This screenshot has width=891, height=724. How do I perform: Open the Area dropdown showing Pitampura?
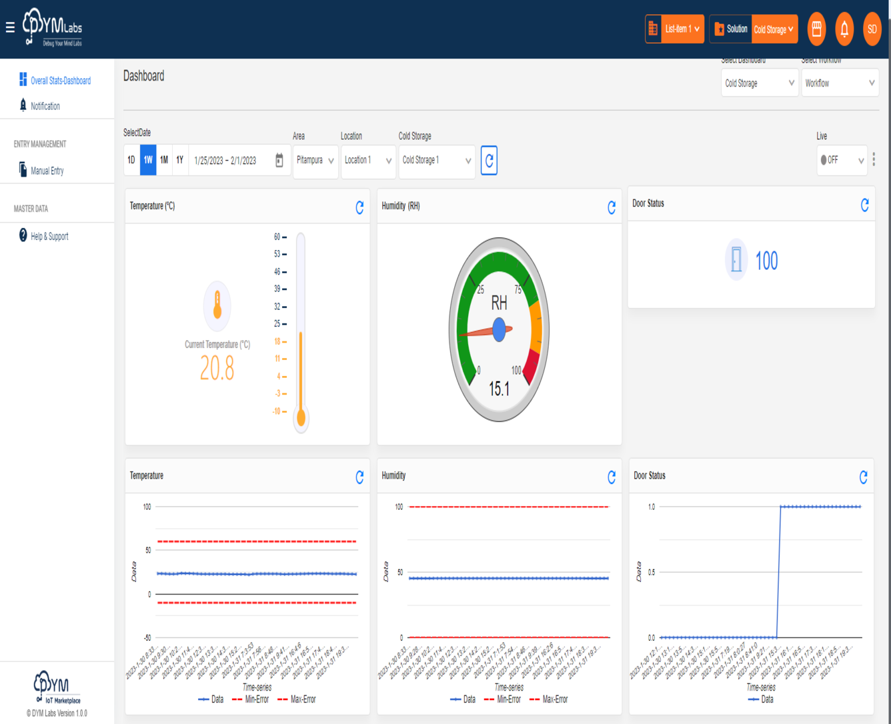[x=315, y=161]
